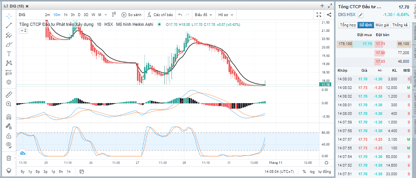Viewport: 416px width, 178px height.
Task: Pick the ruler measure tool
Action: (9, 94)
